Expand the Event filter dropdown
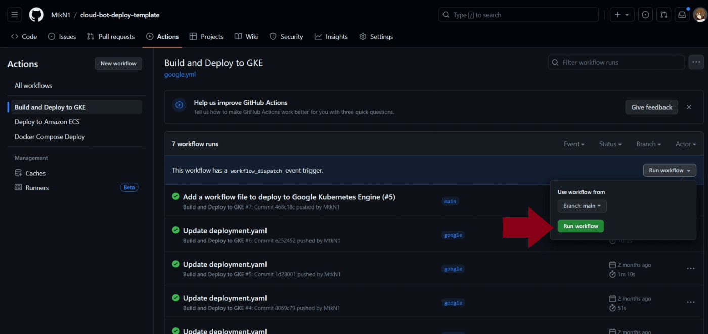Viewport: 708px width, 334px height. (574, 144)
